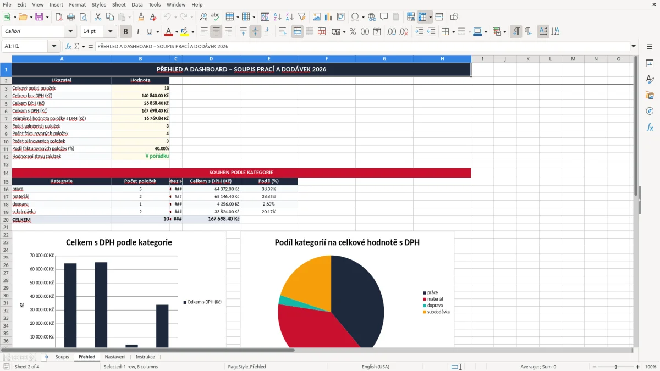Open the Styles menu
The height and width of the screenshot is (371, 660).
coord(99,4)
